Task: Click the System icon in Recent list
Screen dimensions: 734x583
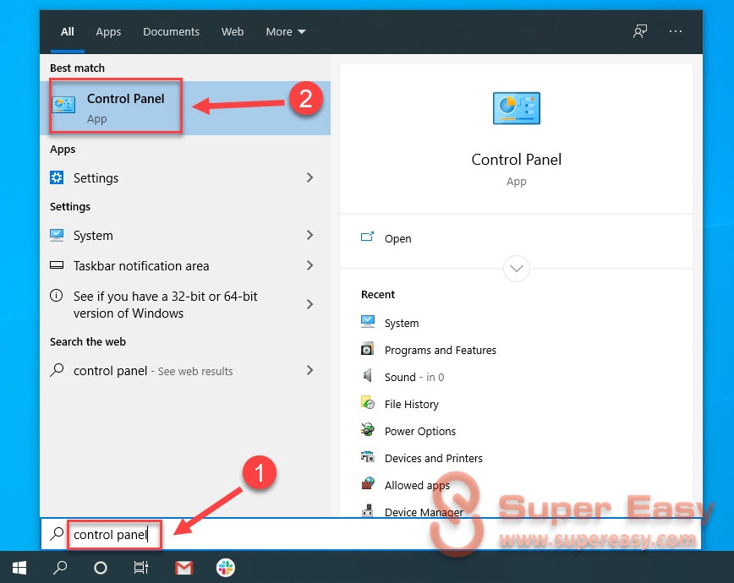Action: [368, 321]
